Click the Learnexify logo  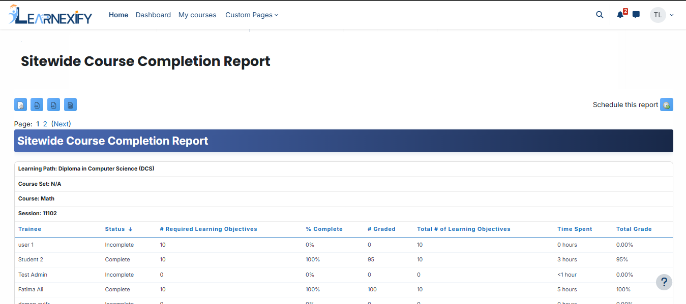(50, 15)
